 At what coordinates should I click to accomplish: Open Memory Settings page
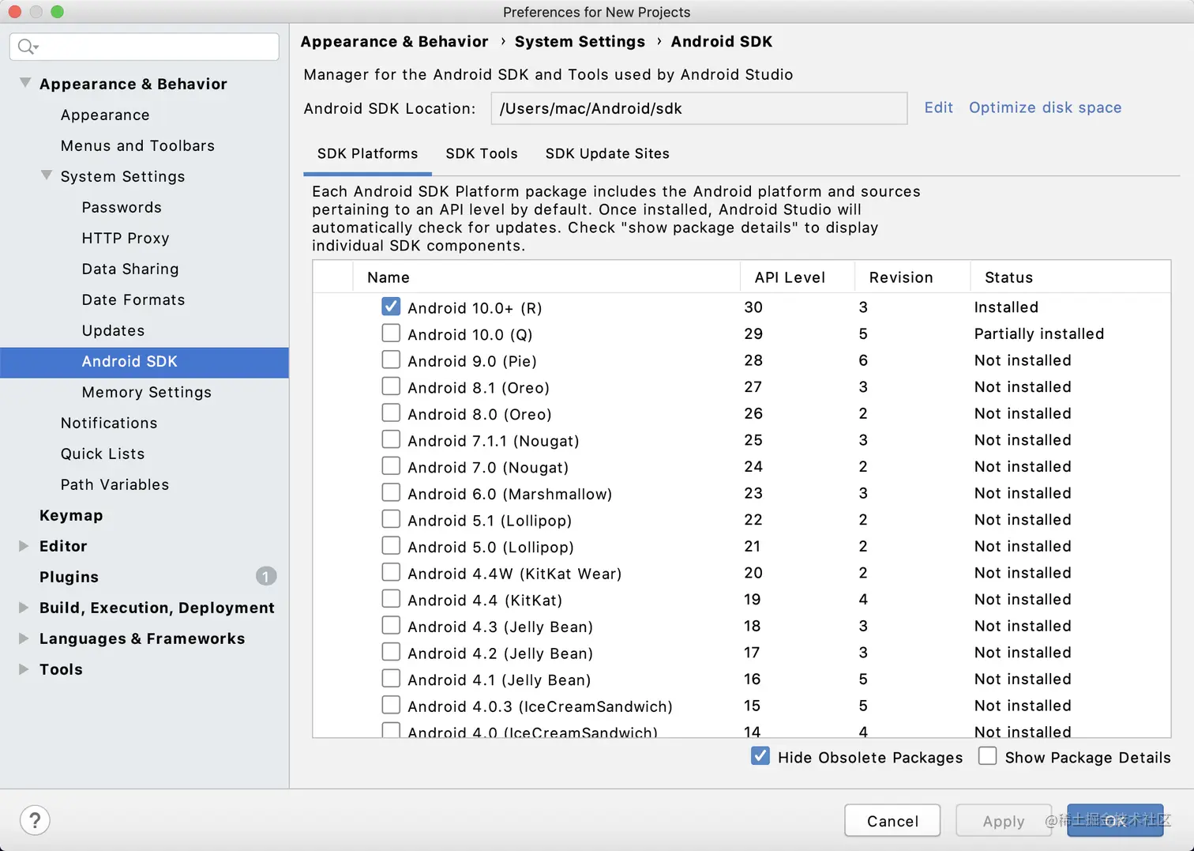[x=147, y=392]
